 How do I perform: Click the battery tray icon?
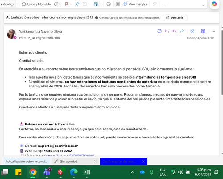(188, 172)
